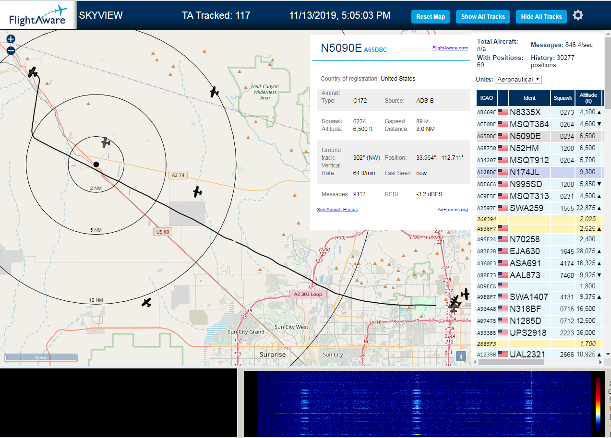Sort the table by Altitude column
Viewport: 611px width, 438px height.
pos(588,98)
